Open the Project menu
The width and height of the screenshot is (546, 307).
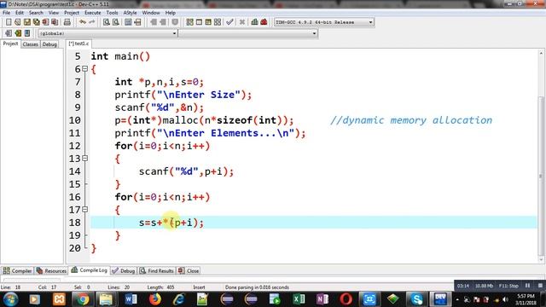(72, 13)
